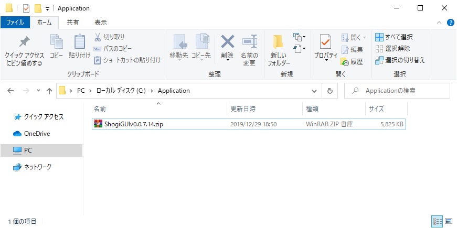Click New Folder icon in title bar
The height and width of the screenshot is (228, 457).
click(x=38, y=8)
